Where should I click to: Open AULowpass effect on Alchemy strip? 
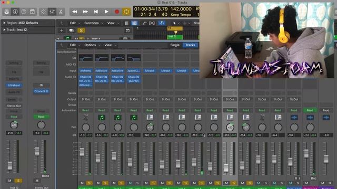coord(85,85)
